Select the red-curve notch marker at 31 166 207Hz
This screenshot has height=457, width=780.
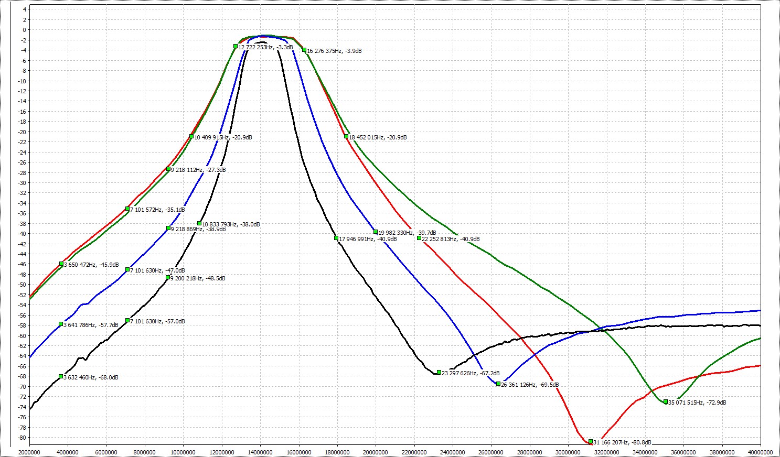pos(591,442)
